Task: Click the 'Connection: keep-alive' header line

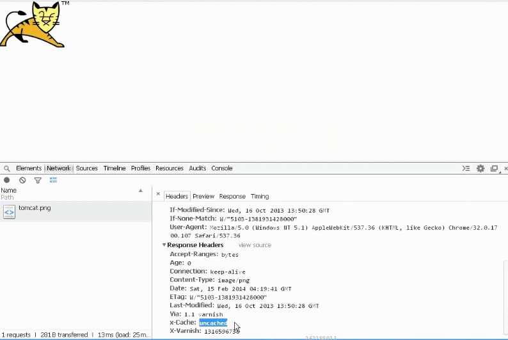Action: pyautogui.click(x=207, y=271)
